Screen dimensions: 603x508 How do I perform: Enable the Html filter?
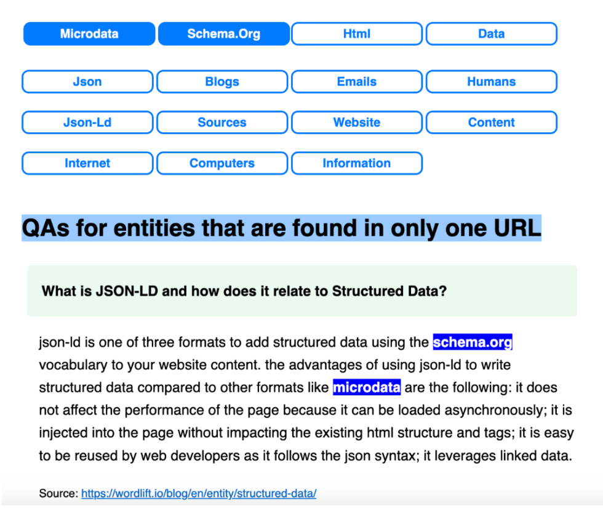[357, 33]
